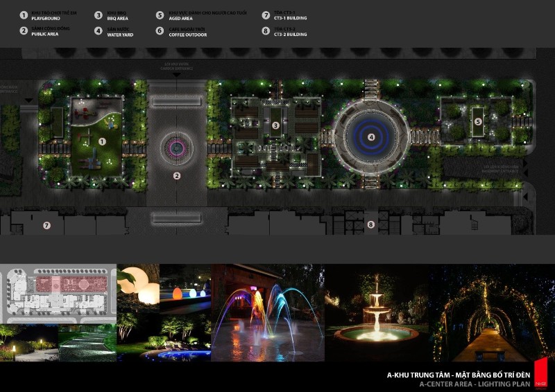
Task: Select legend marker 4 beside Water Yard
Action: 99,31
